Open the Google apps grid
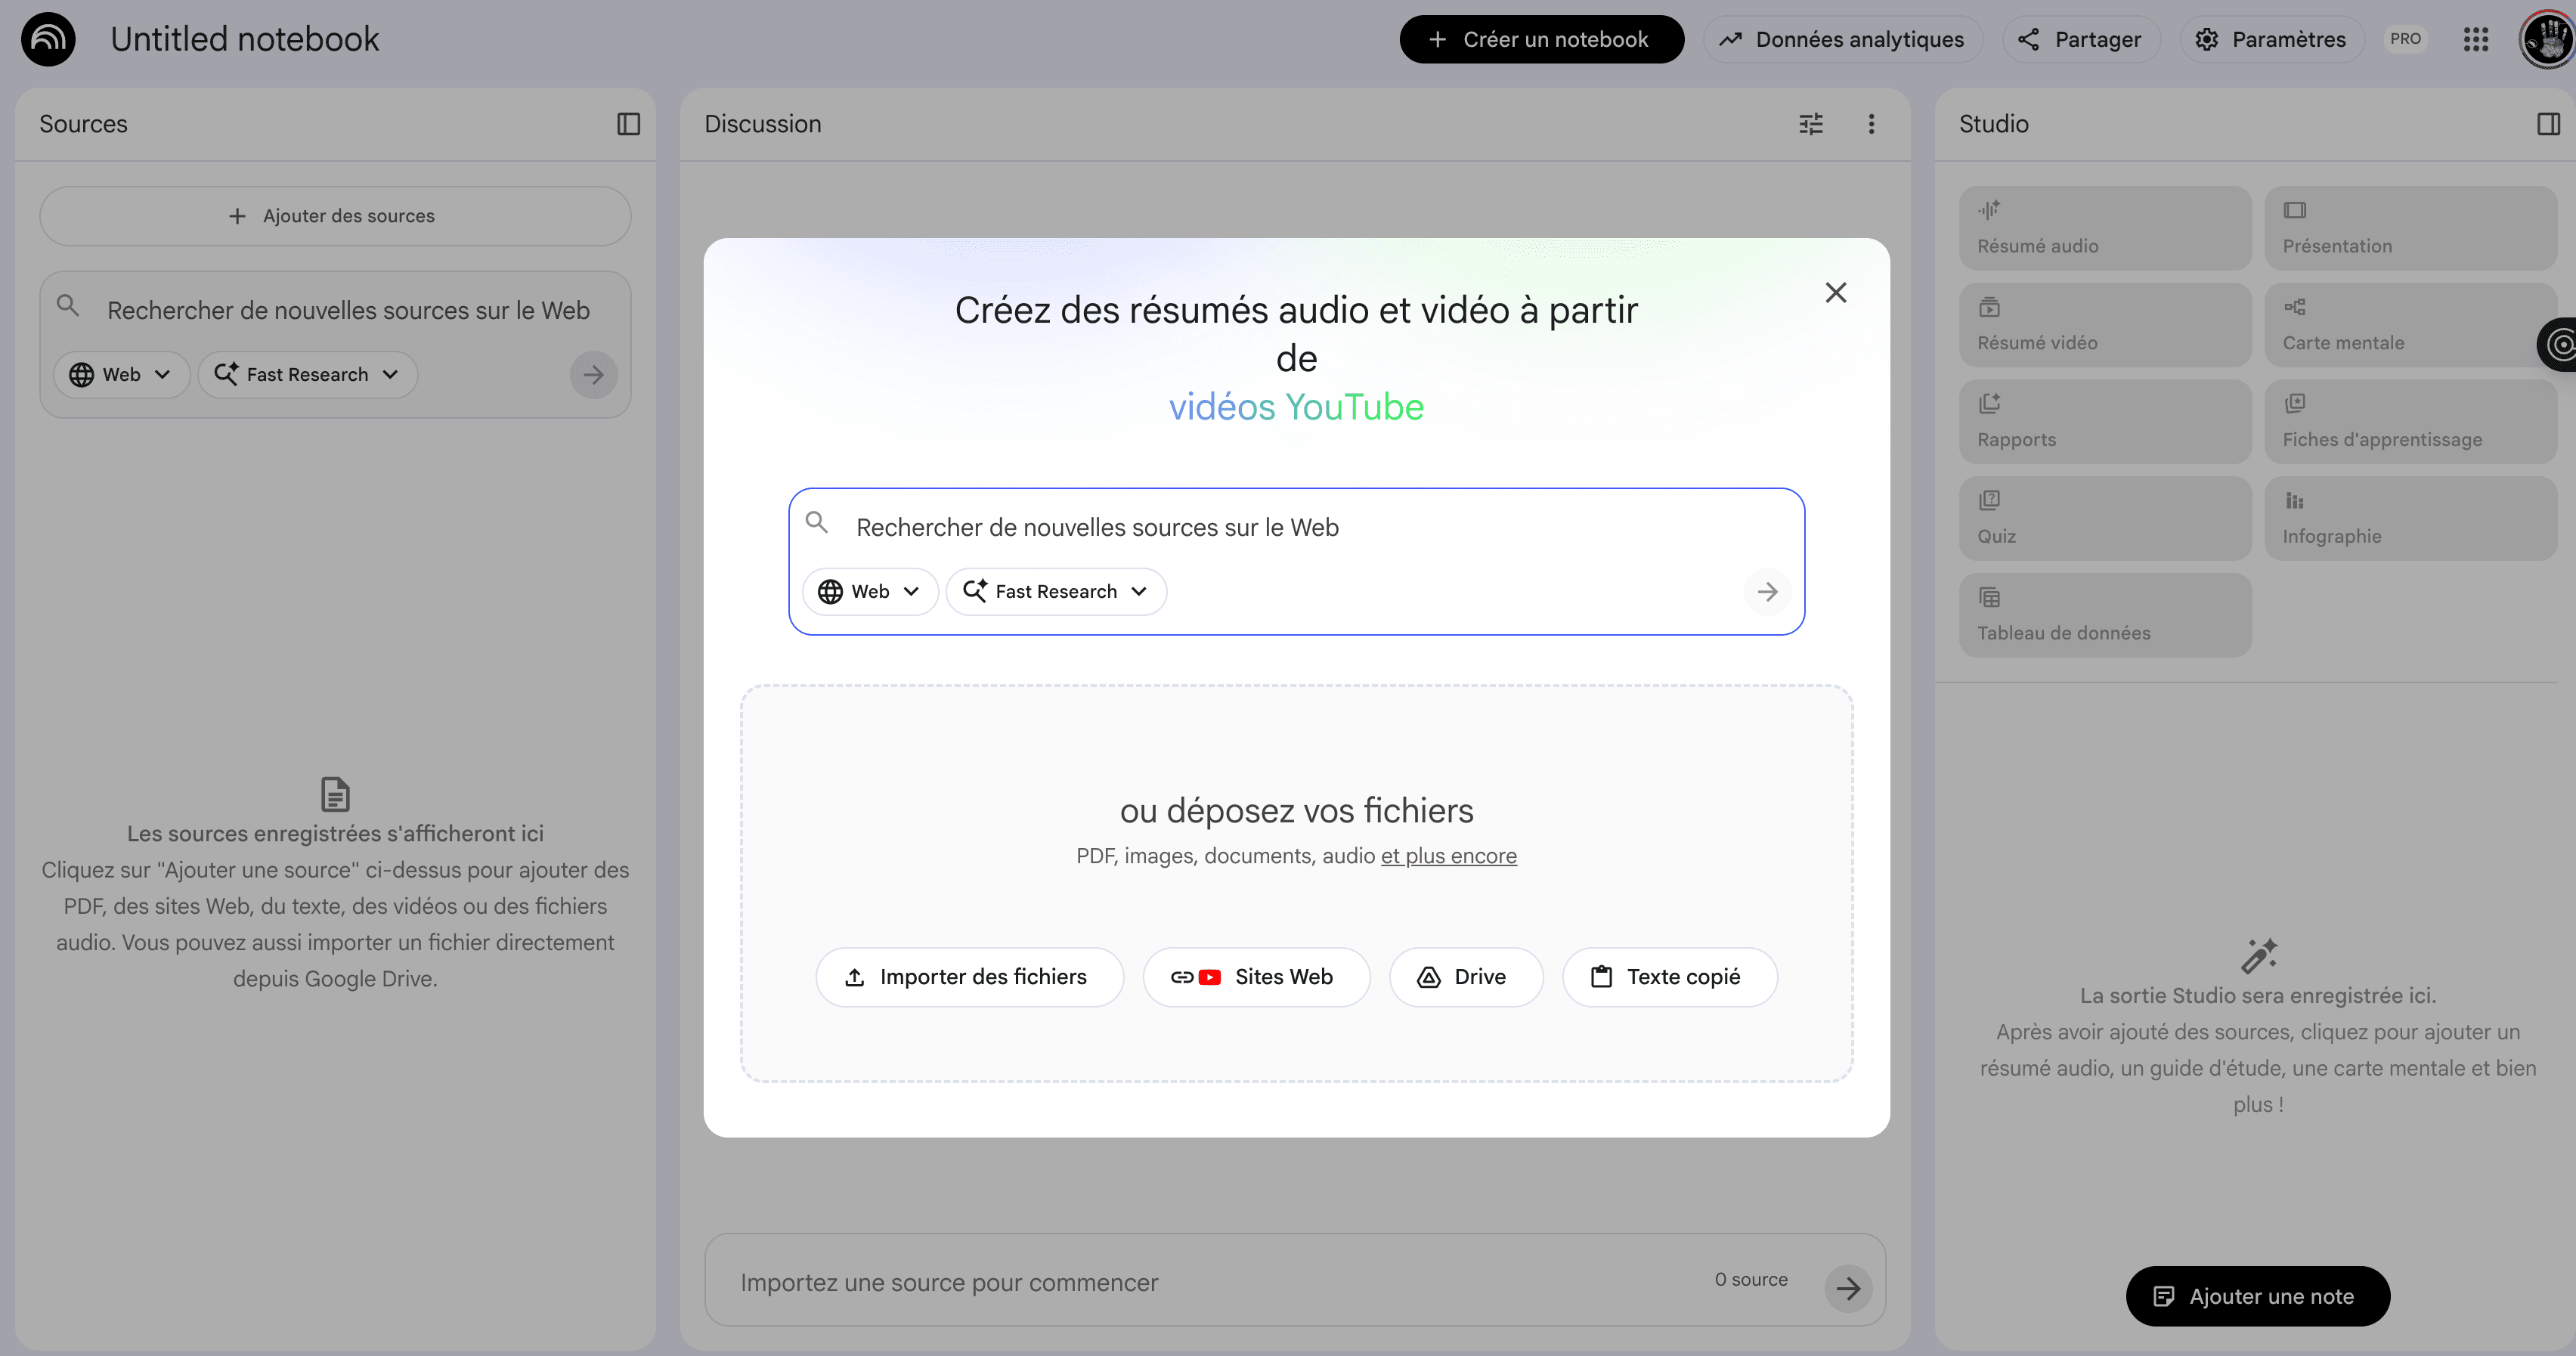The width and height of the screenshot is (2576, 1356). (2477, 39)
